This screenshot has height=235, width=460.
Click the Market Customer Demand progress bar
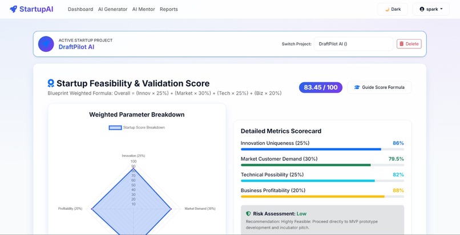[322, 165]
